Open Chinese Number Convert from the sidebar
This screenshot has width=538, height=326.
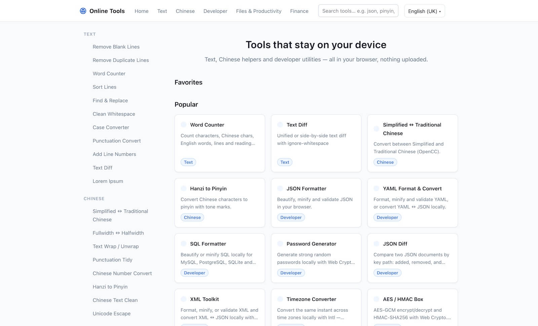coord(122,273)
